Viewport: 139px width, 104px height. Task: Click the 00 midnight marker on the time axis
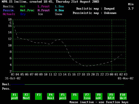coord(111,74)
